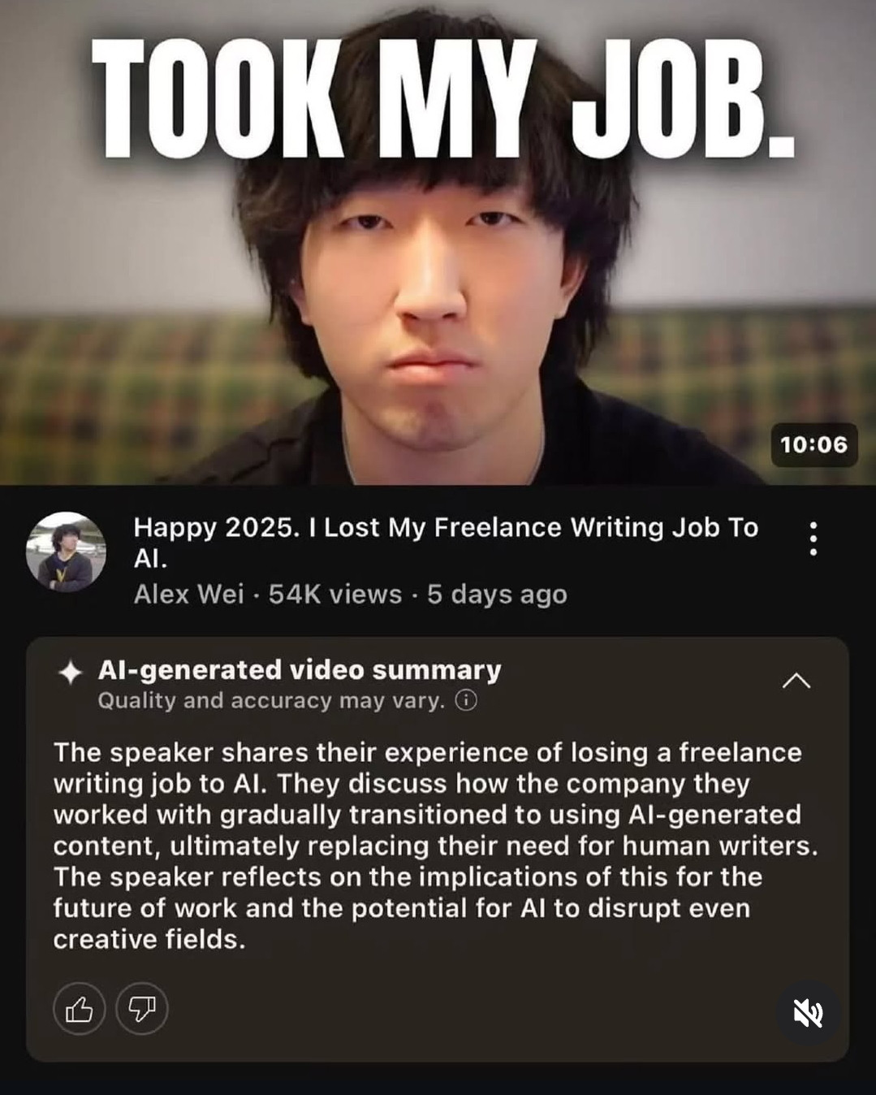Open the info icon beside accuracy notice

click(465, 700)
